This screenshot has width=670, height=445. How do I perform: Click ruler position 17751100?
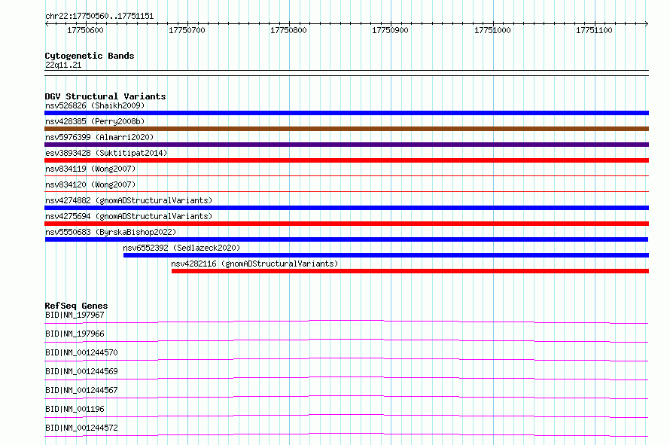tap(595, 30)
